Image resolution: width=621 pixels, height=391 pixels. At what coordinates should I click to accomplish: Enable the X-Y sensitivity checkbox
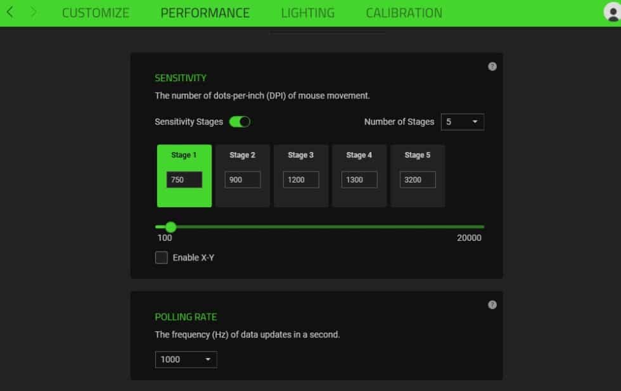tap(161, 257)
